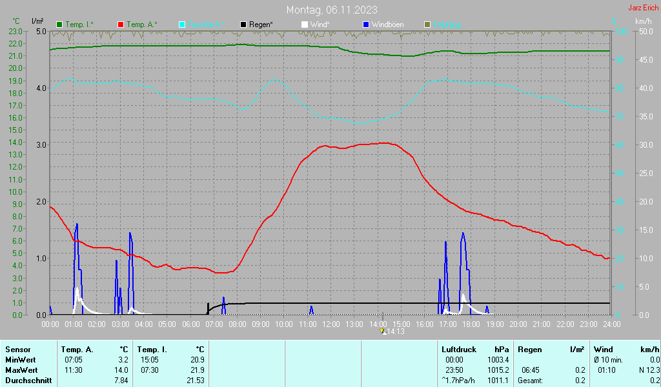Click the '07:05' minimum time for Temp. A.

(x=74, y=360)
